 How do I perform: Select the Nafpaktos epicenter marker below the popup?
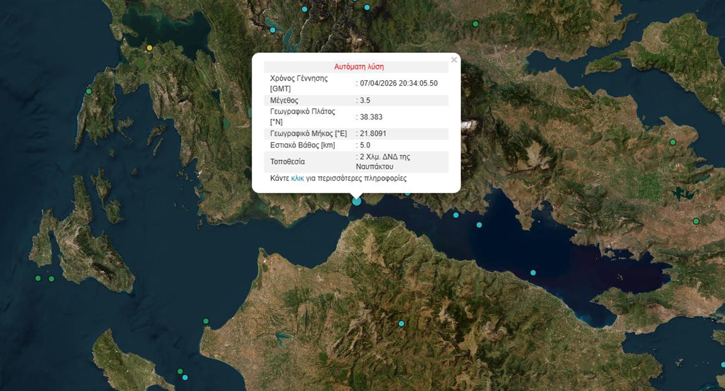click(x=356, y=200)
